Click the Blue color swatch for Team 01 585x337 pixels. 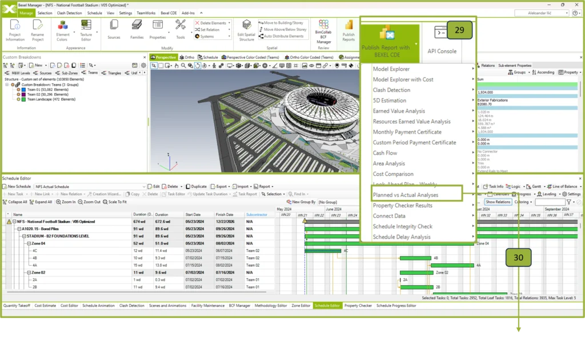pos(23,90)
